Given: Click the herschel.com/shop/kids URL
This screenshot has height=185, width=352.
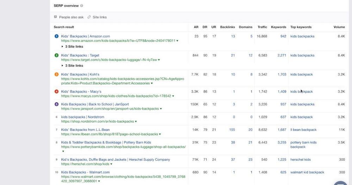Looking at the screenshot, I should (x=85, y=164).
